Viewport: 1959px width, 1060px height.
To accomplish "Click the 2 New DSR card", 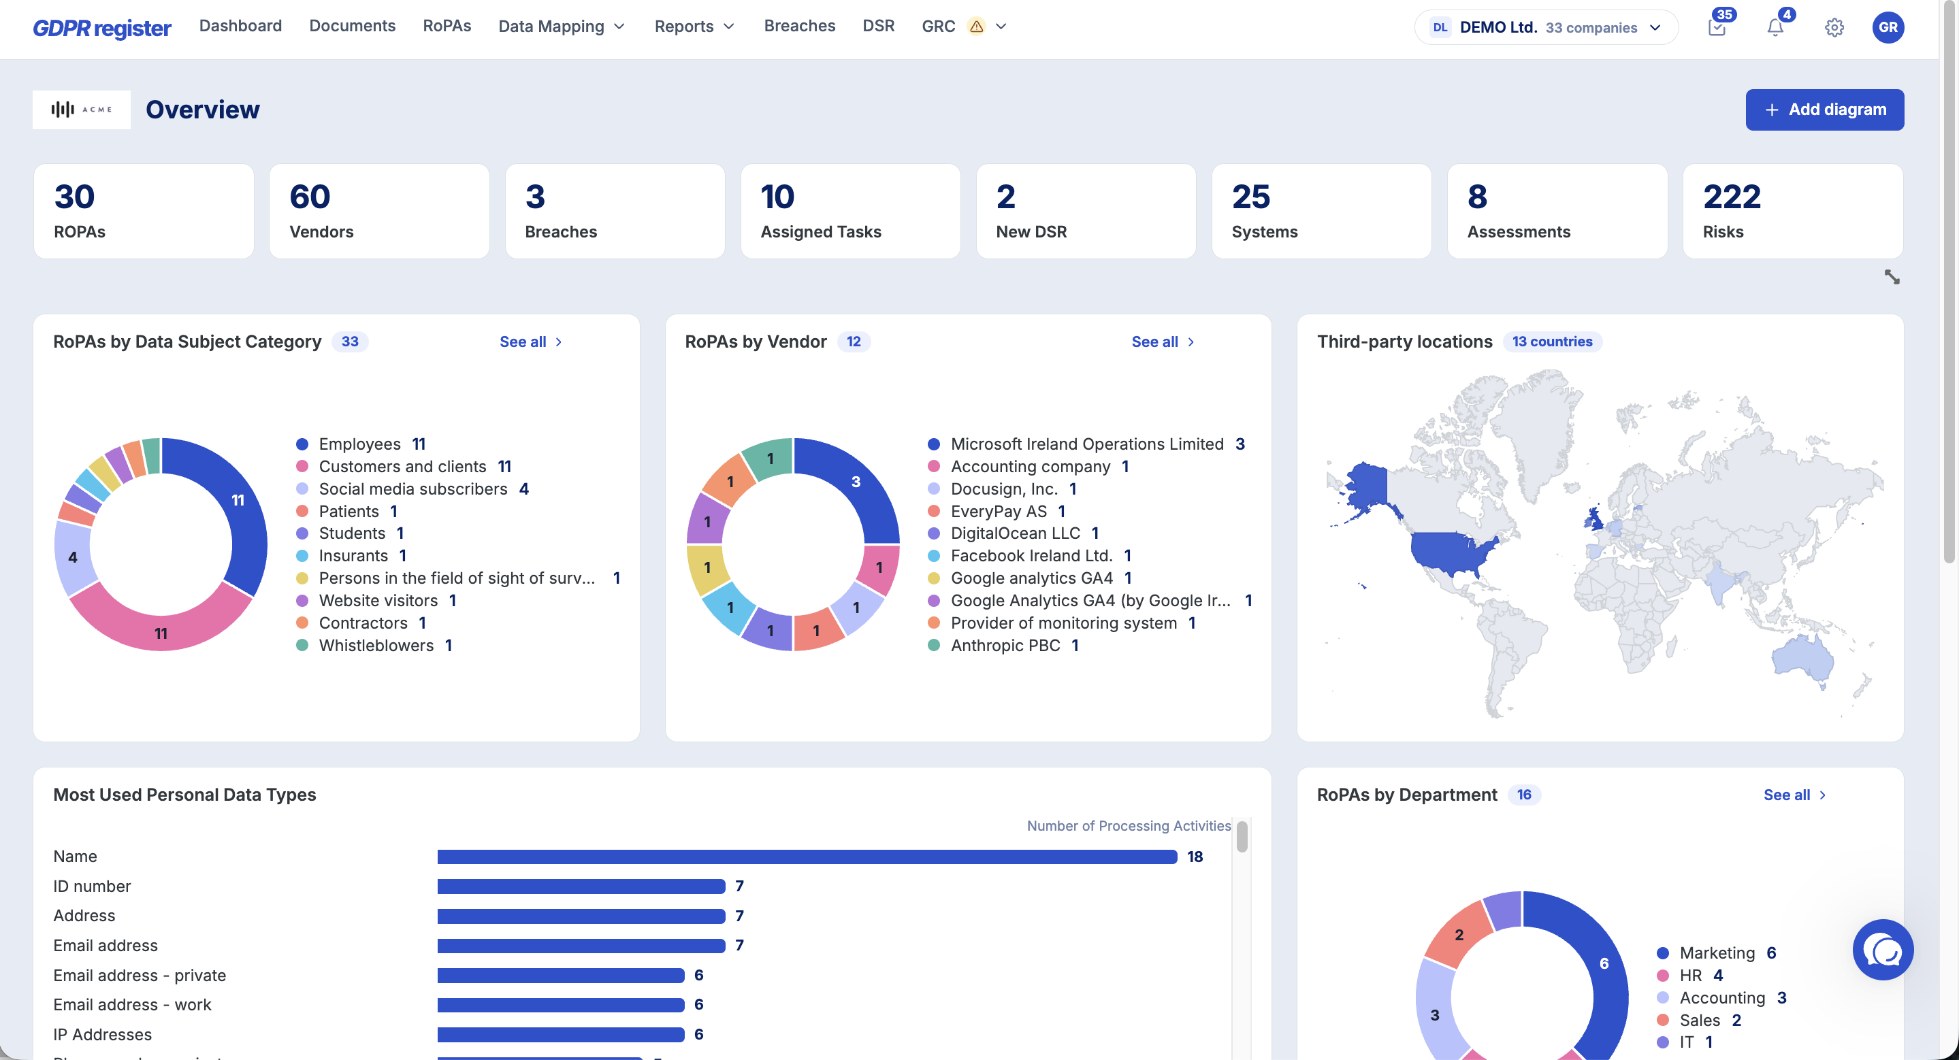I will (1086, 211).
